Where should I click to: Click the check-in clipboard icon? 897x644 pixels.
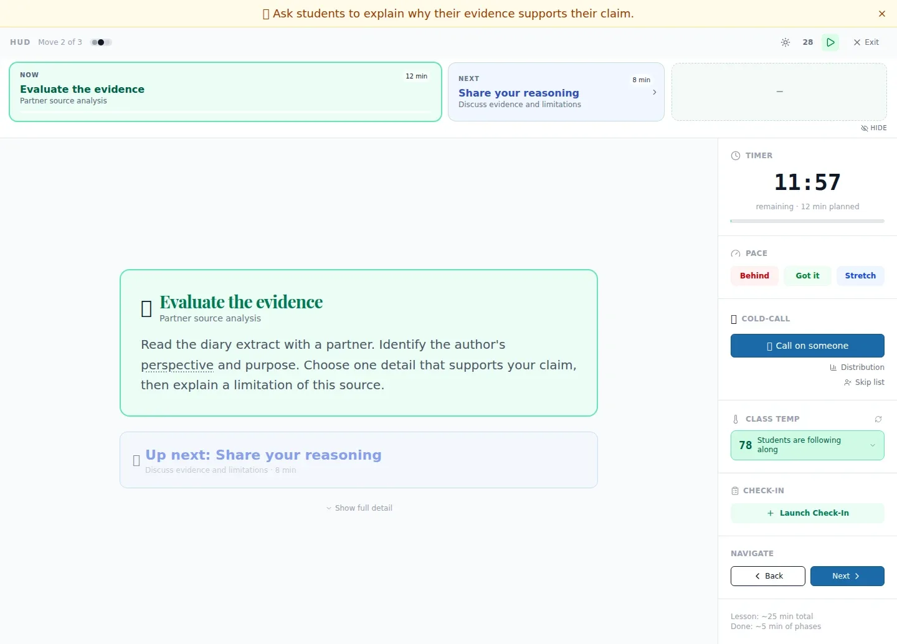tap(735, 491)
